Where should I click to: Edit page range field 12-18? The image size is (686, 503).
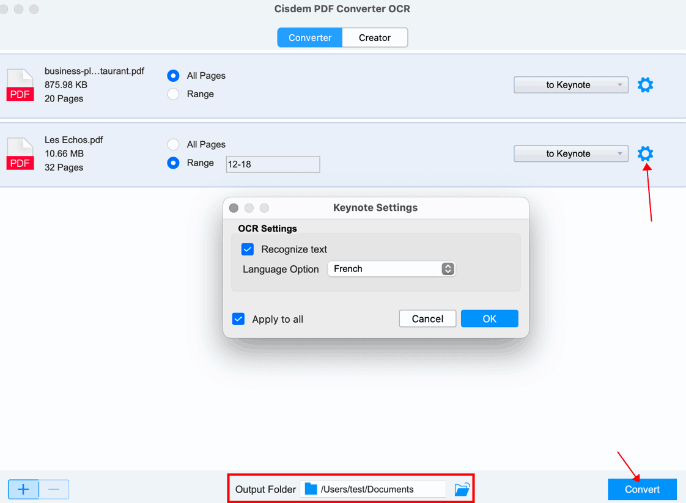pyautogui.click(x=273, y=164)
